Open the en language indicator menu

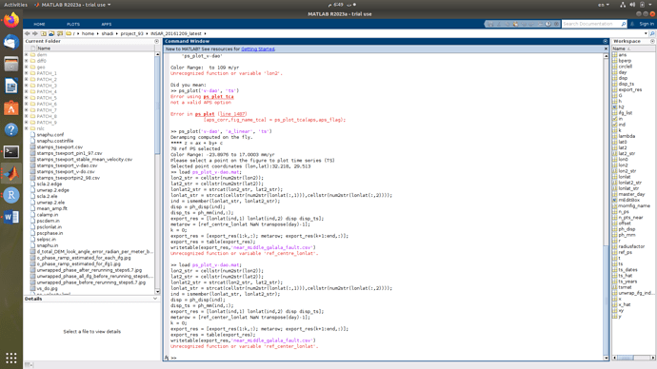tap(604, 5)
